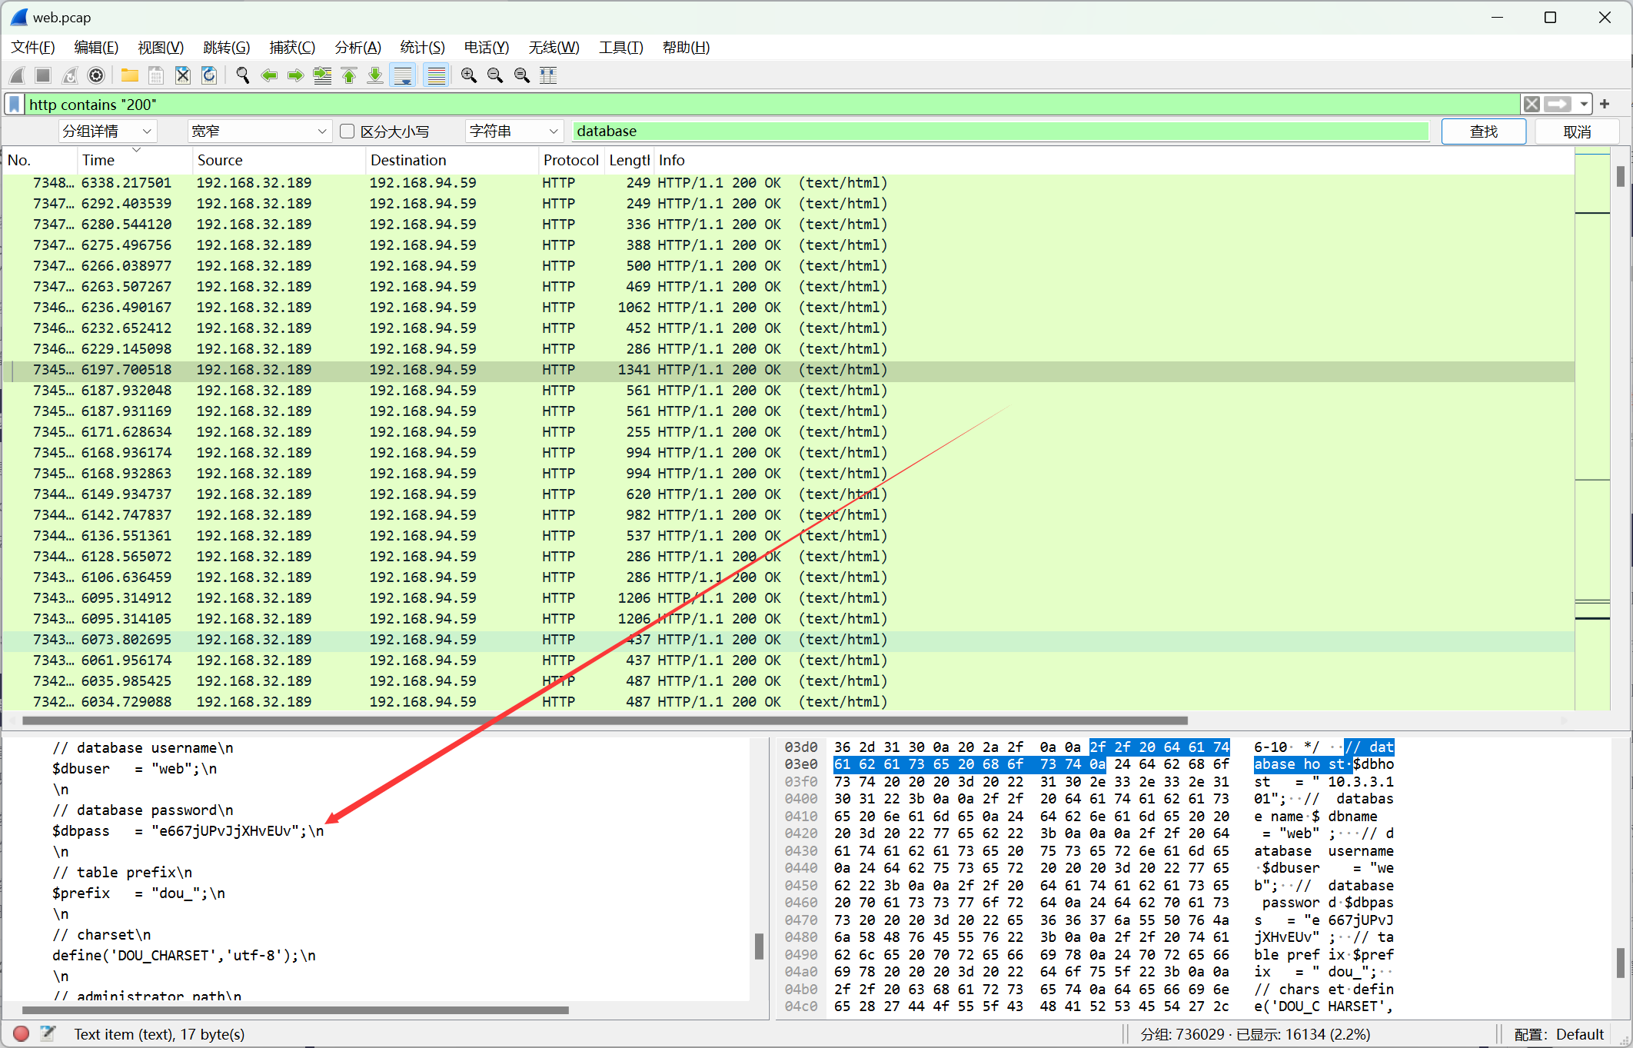Image resolution: width=1633 pixels, height=1048 pixels.
Task: Go to the first packet arrow icon
Action: pyautogui.click(x=349, y=75)
